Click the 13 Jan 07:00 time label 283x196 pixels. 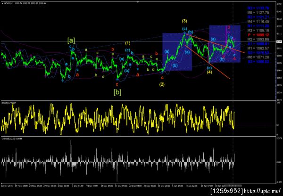tap(208, 185)
